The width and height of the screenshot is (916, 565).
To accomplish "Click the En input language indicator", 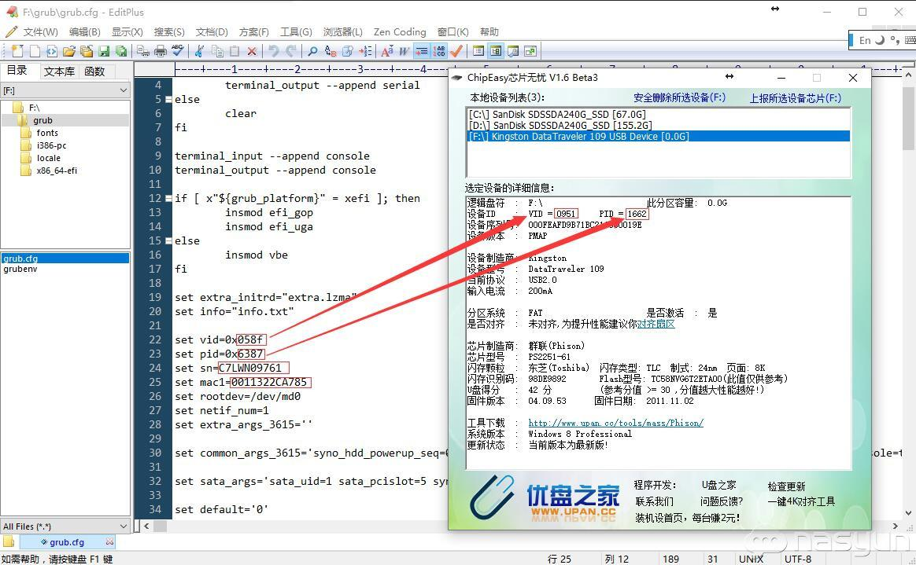I will coord(865,40).
